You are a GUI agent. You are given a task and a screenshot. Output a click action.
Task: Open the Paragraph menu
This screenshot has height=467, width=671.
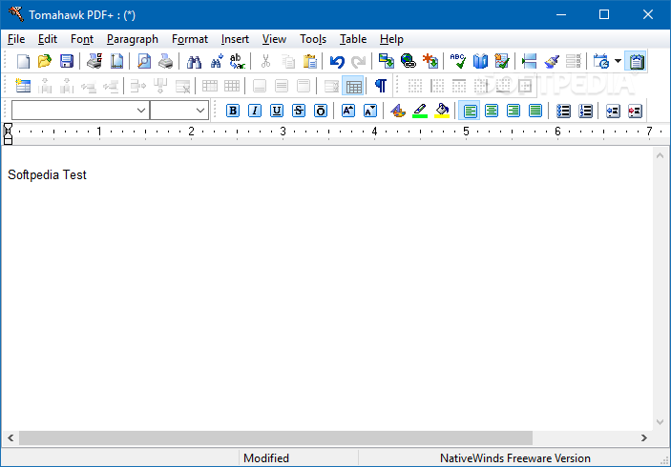tap(133, 39)
